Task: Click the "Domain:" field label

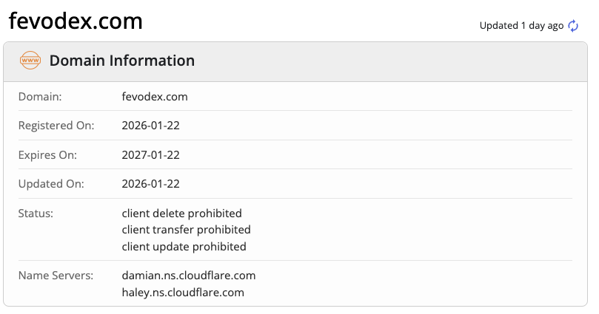Action: tap(40, 96)
